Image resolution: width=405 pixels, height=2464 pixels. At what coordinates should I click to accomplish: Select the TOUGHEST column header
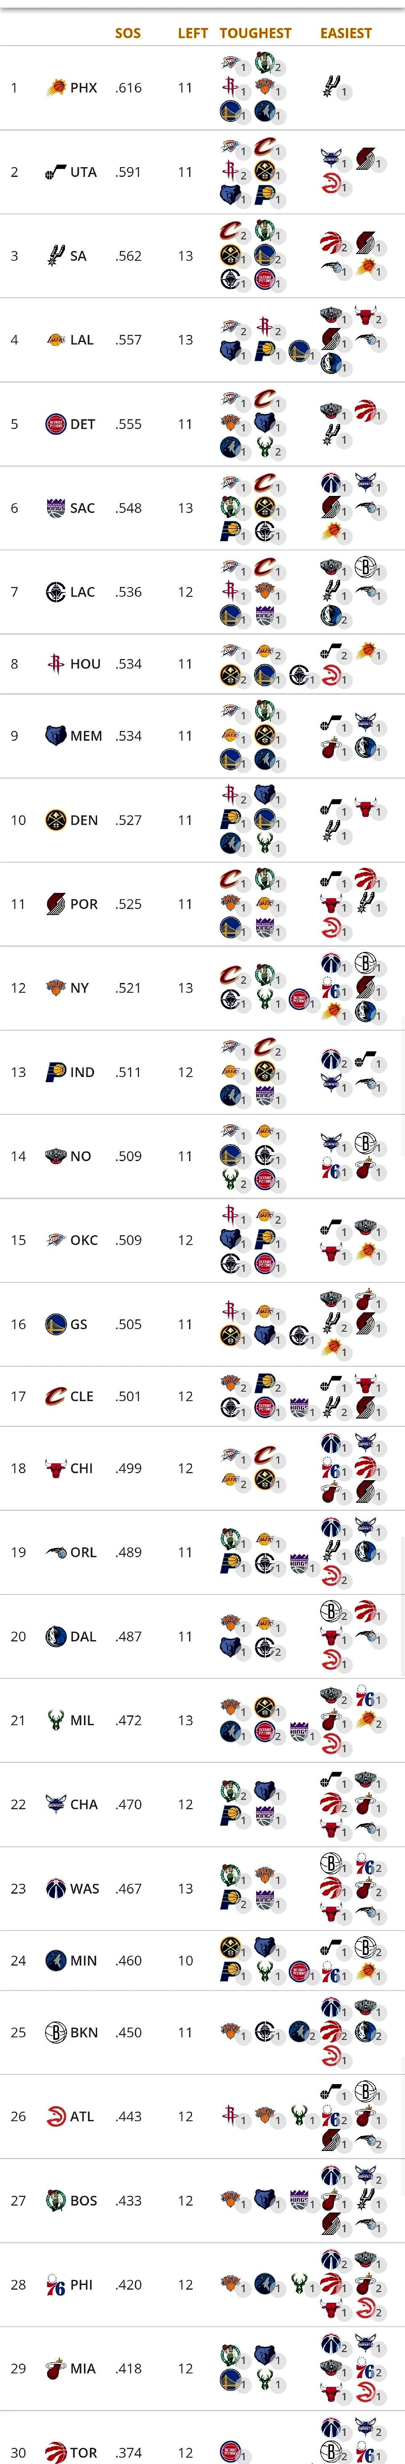click(255, 33)
